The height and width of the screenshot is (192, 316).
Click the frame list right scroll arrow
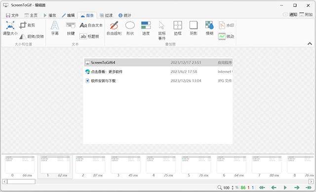point(311,182)
